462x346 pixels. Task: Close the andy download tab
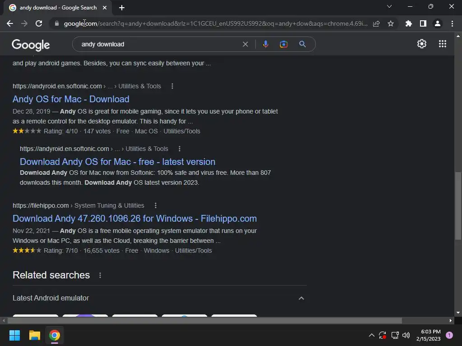click(105, 8)
